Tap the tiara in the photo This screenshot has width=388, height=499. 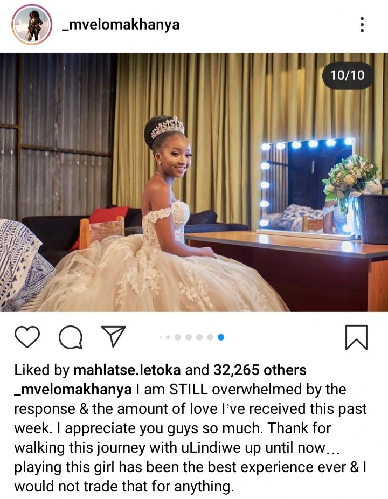[x=168, y=127]
